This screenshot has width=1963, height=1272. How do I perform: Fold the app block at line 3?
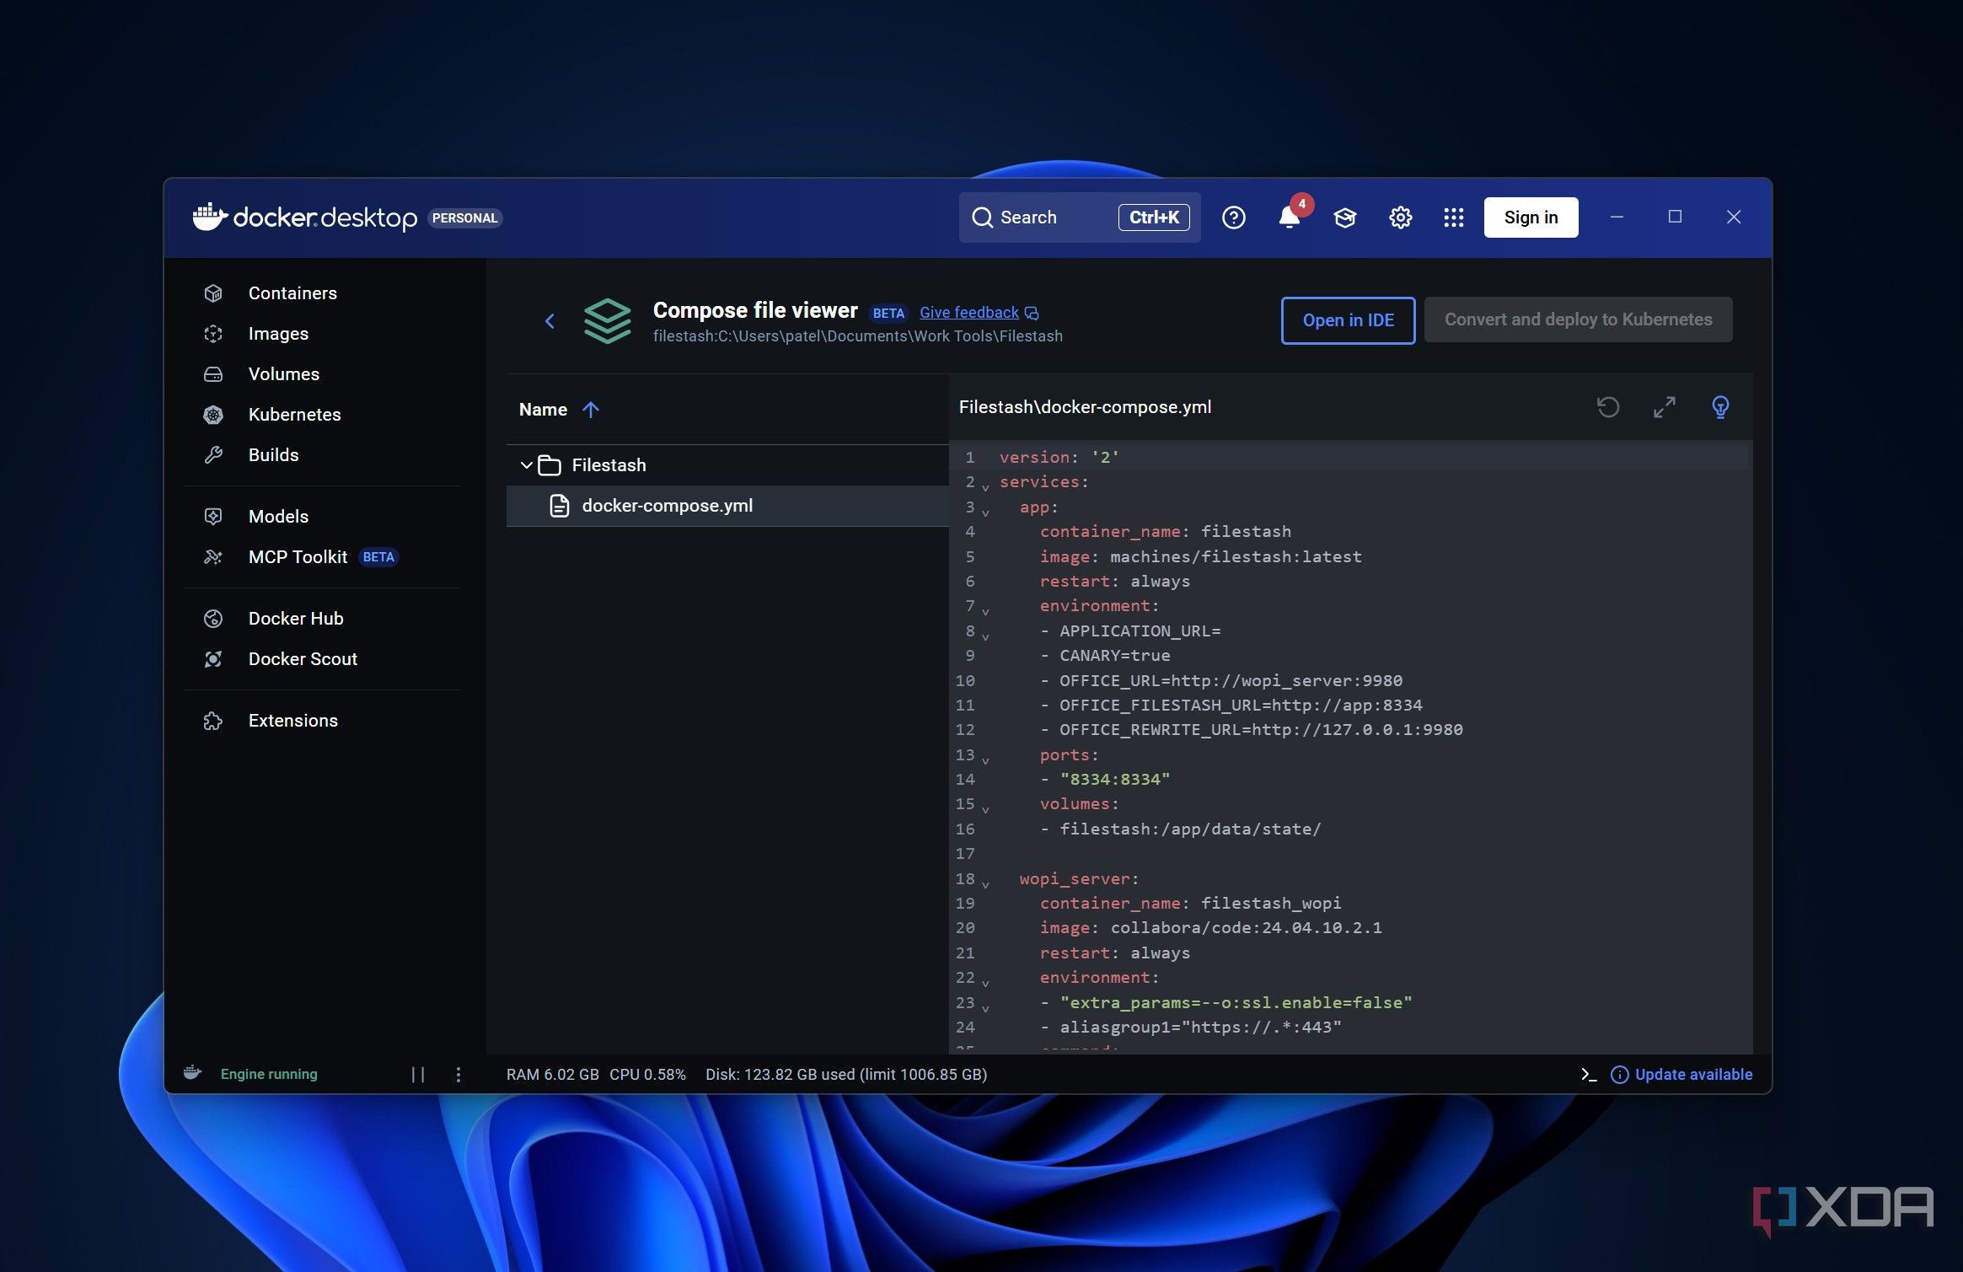[x=985, y=513]
